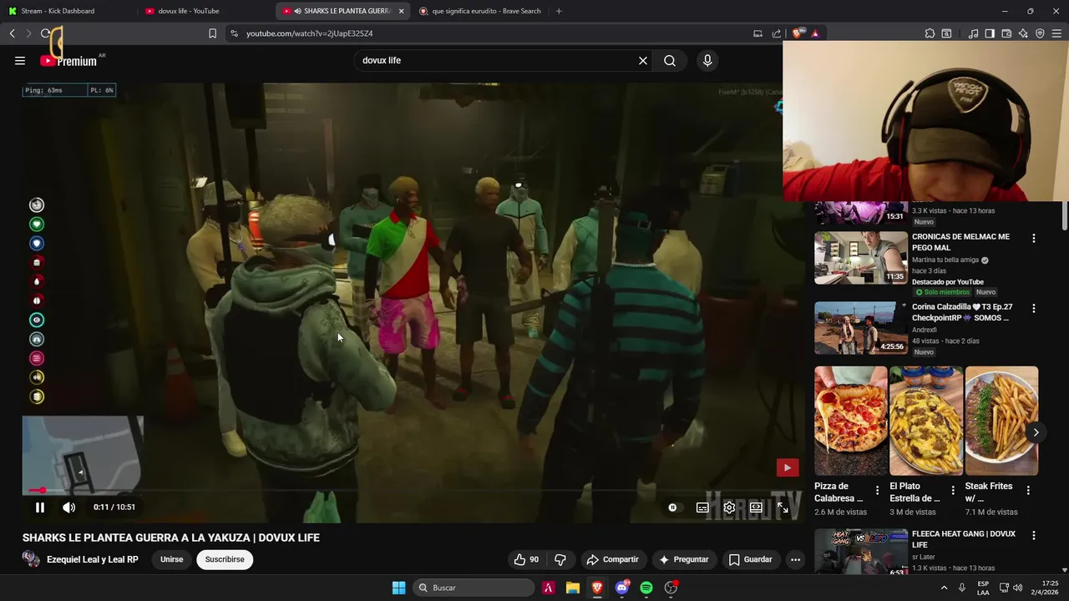Start voice search with microphone
Viewport: 1069px width, 601px height.
tap(707, 60)
